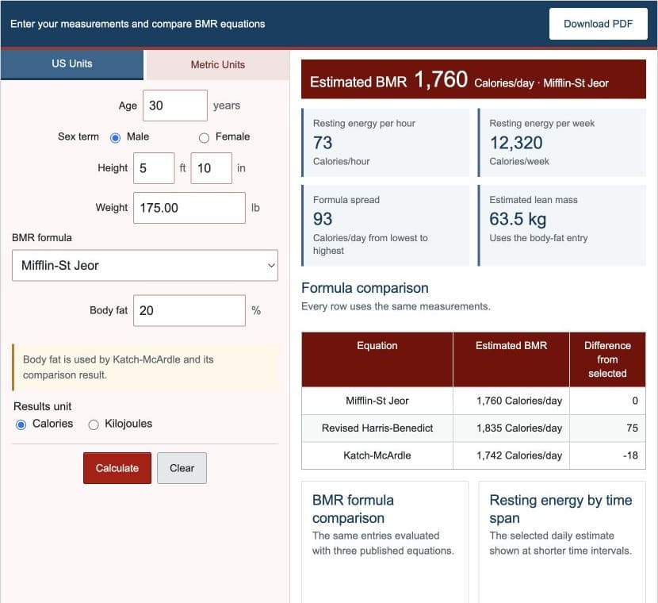Click the Formula comparison heading
Image resolution: width=658 pixels, height=603 pixels.
[365, 288]
